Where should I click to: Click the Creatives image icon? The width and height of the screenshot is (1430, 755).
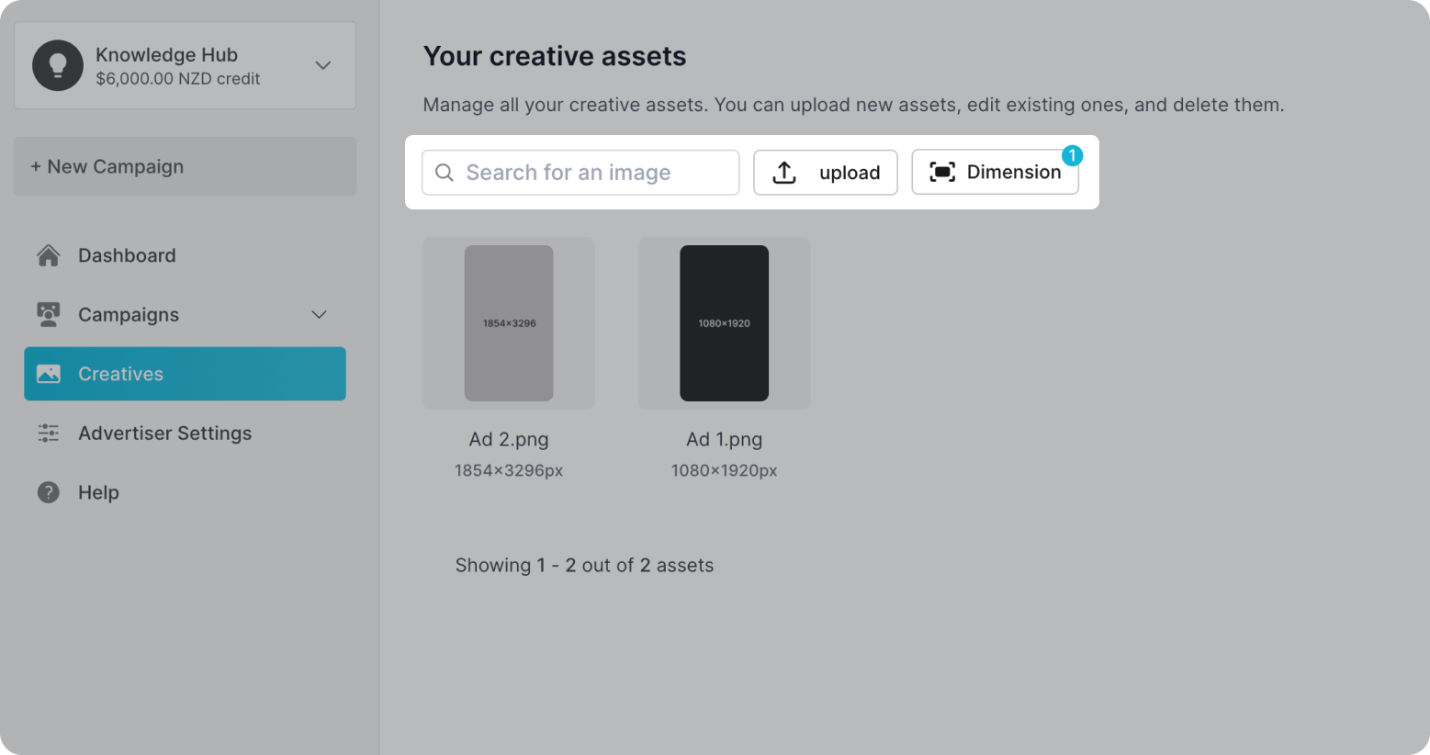[x=48, y=374]
